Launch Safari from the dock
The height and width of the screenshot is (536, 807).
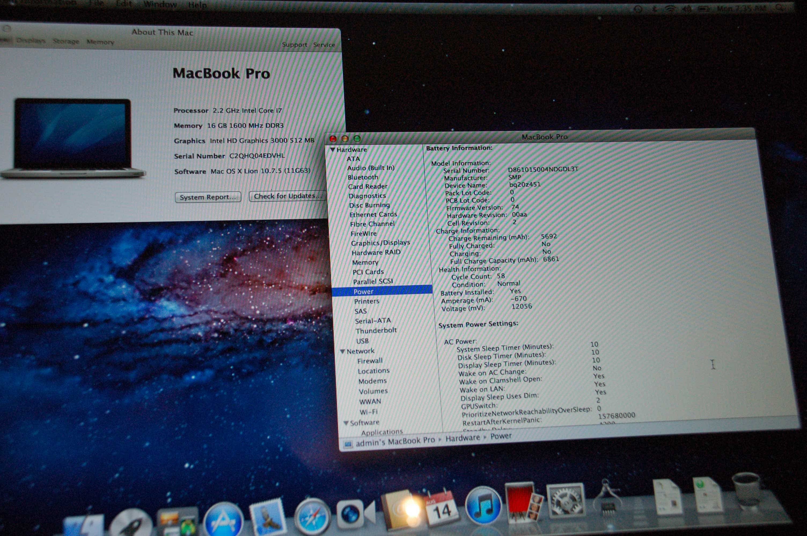coord(312,516)
